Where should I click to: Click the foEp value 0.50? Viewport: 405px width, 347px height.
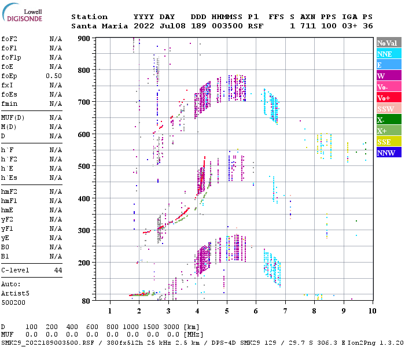pyautogui.click(x=54, y=76)
